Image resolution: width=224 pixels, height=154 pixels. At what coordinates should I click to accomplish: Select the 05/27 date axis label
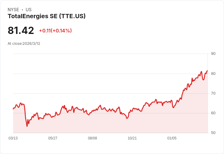(53, 138)
